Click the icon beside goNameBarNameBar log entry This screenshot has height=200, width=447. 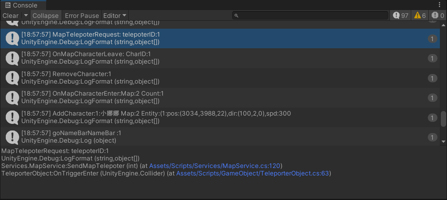click(12, 137)
